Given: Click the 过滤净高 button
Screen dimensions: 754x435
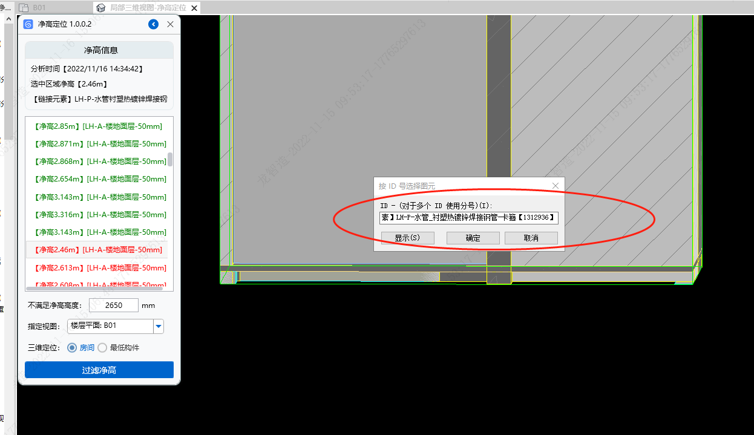Looking at the screenshot, I should [x=99, y=370].
